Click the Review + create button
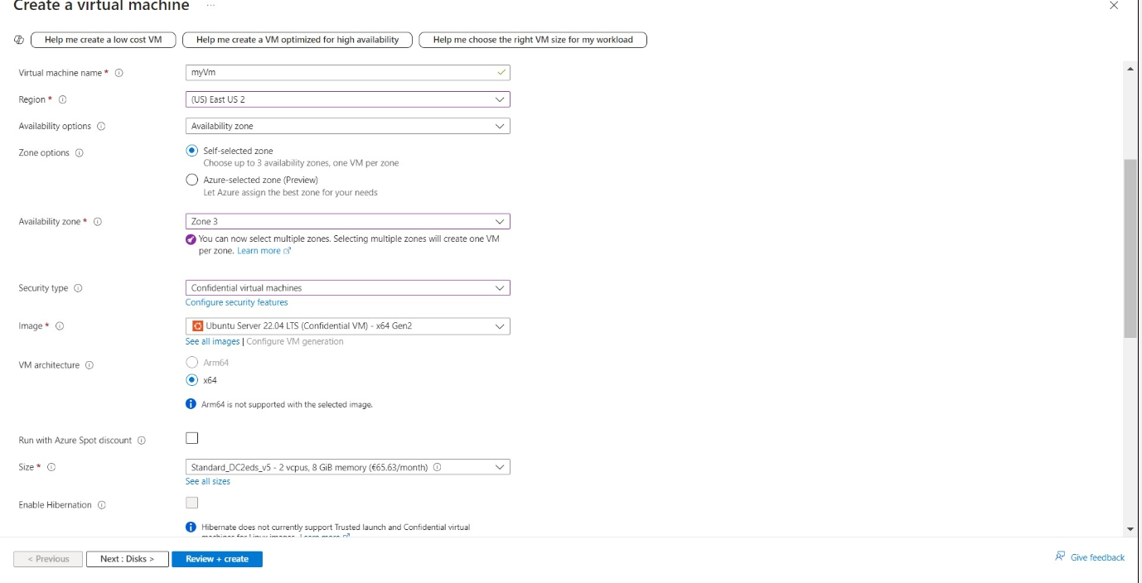Viewport: 1142px width, 583px height. (217, 559)
